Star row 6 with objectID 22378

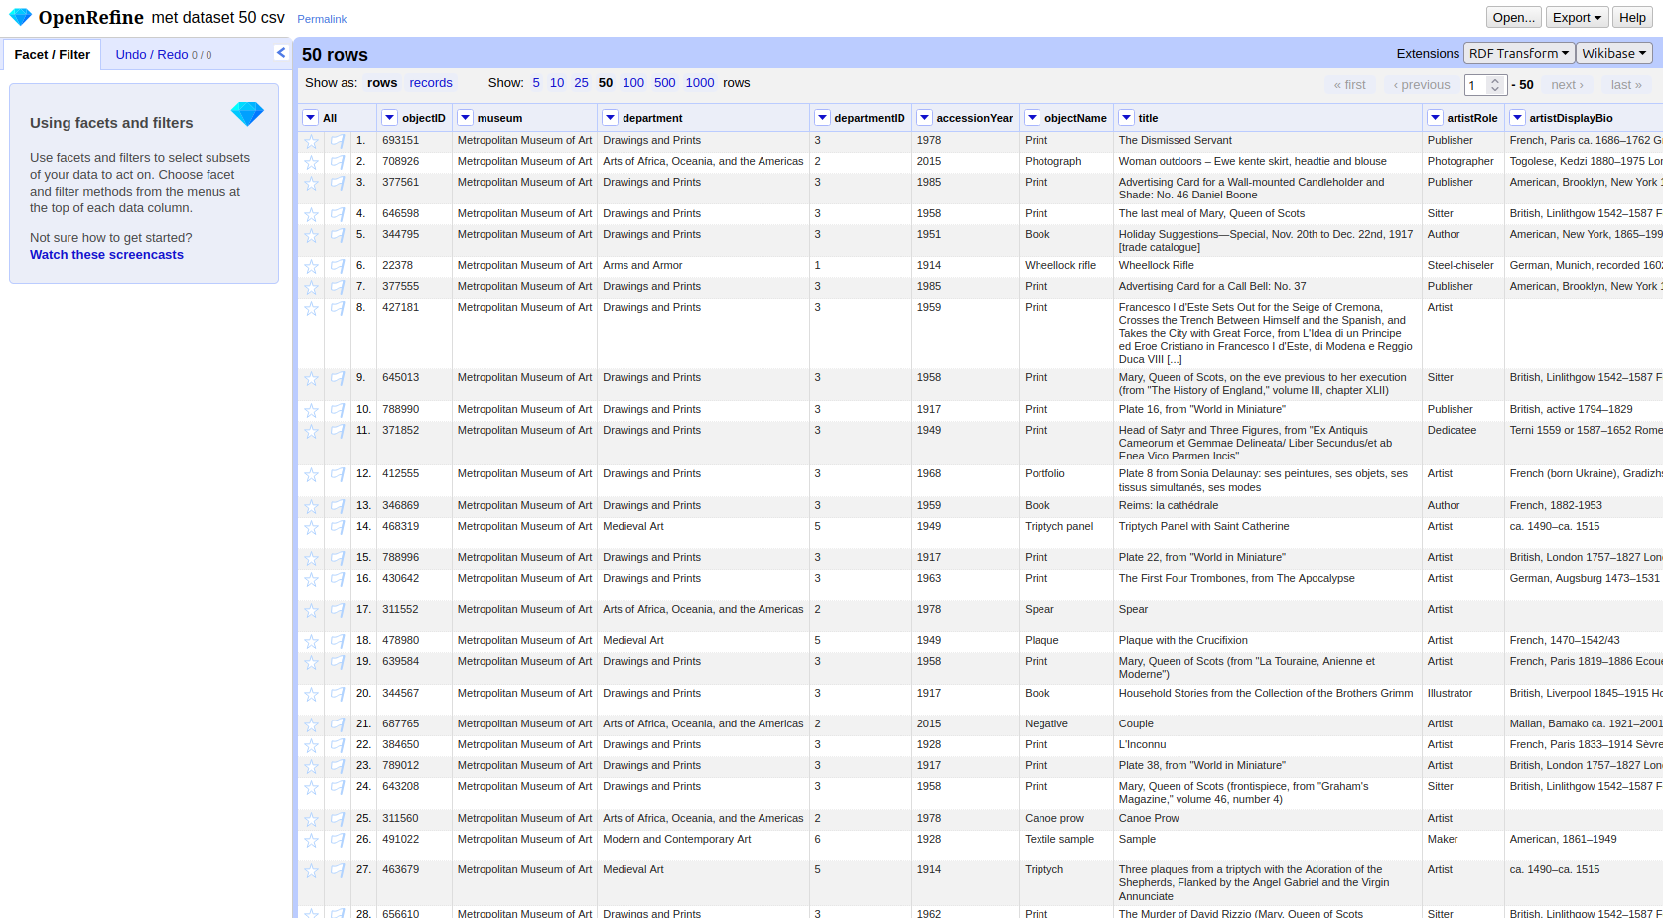click(x=312, y=266)
